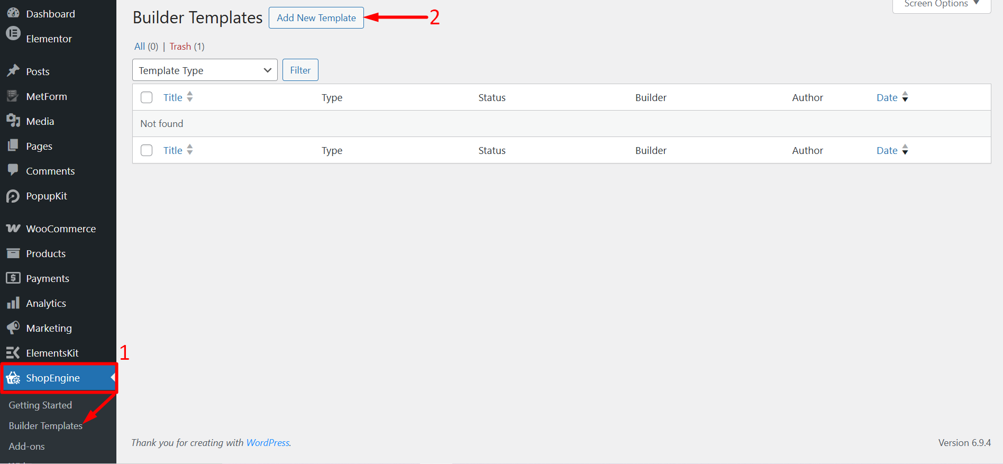The image size is (1003, 464).
Task: Open Elementor menu item
Action: click(x=49, y=39)
